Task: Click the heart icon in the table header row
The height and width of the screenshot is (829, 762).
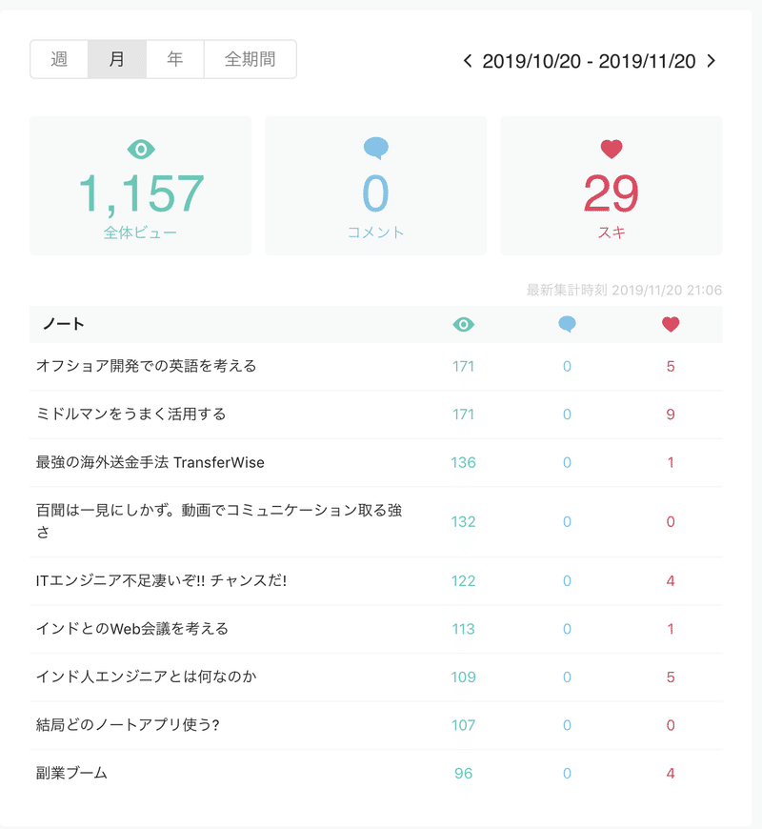Action: tap(671, 324)
